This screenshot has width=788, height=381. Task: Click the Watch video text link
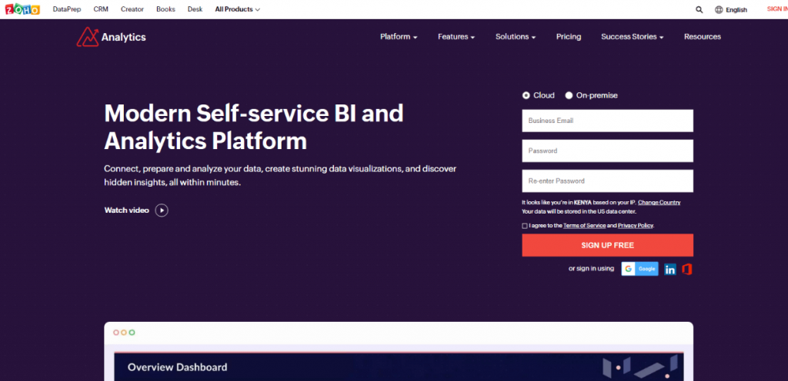click(127, 210)
